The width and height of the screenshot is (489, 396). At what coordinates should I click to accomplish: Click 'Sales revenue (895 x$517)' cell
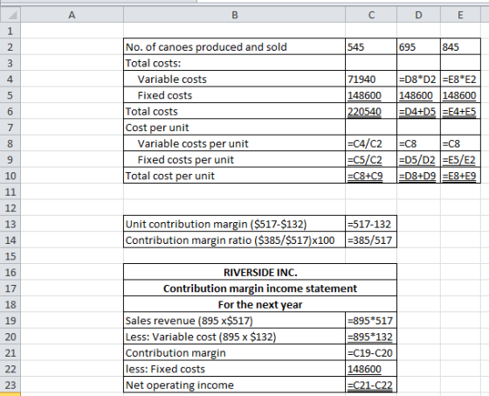click(235, 321)
